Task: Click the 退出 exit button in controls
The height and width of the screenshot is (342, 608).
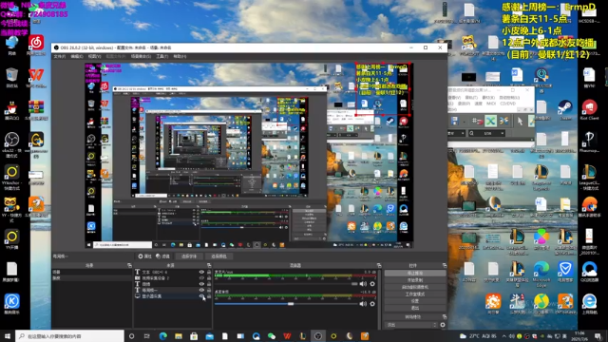Action: point(415,308)
